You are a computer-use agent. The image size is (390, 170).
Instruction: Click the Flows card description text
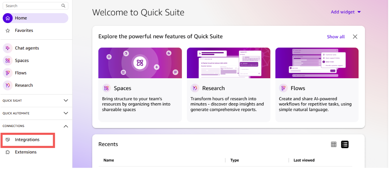click(315, 104)
